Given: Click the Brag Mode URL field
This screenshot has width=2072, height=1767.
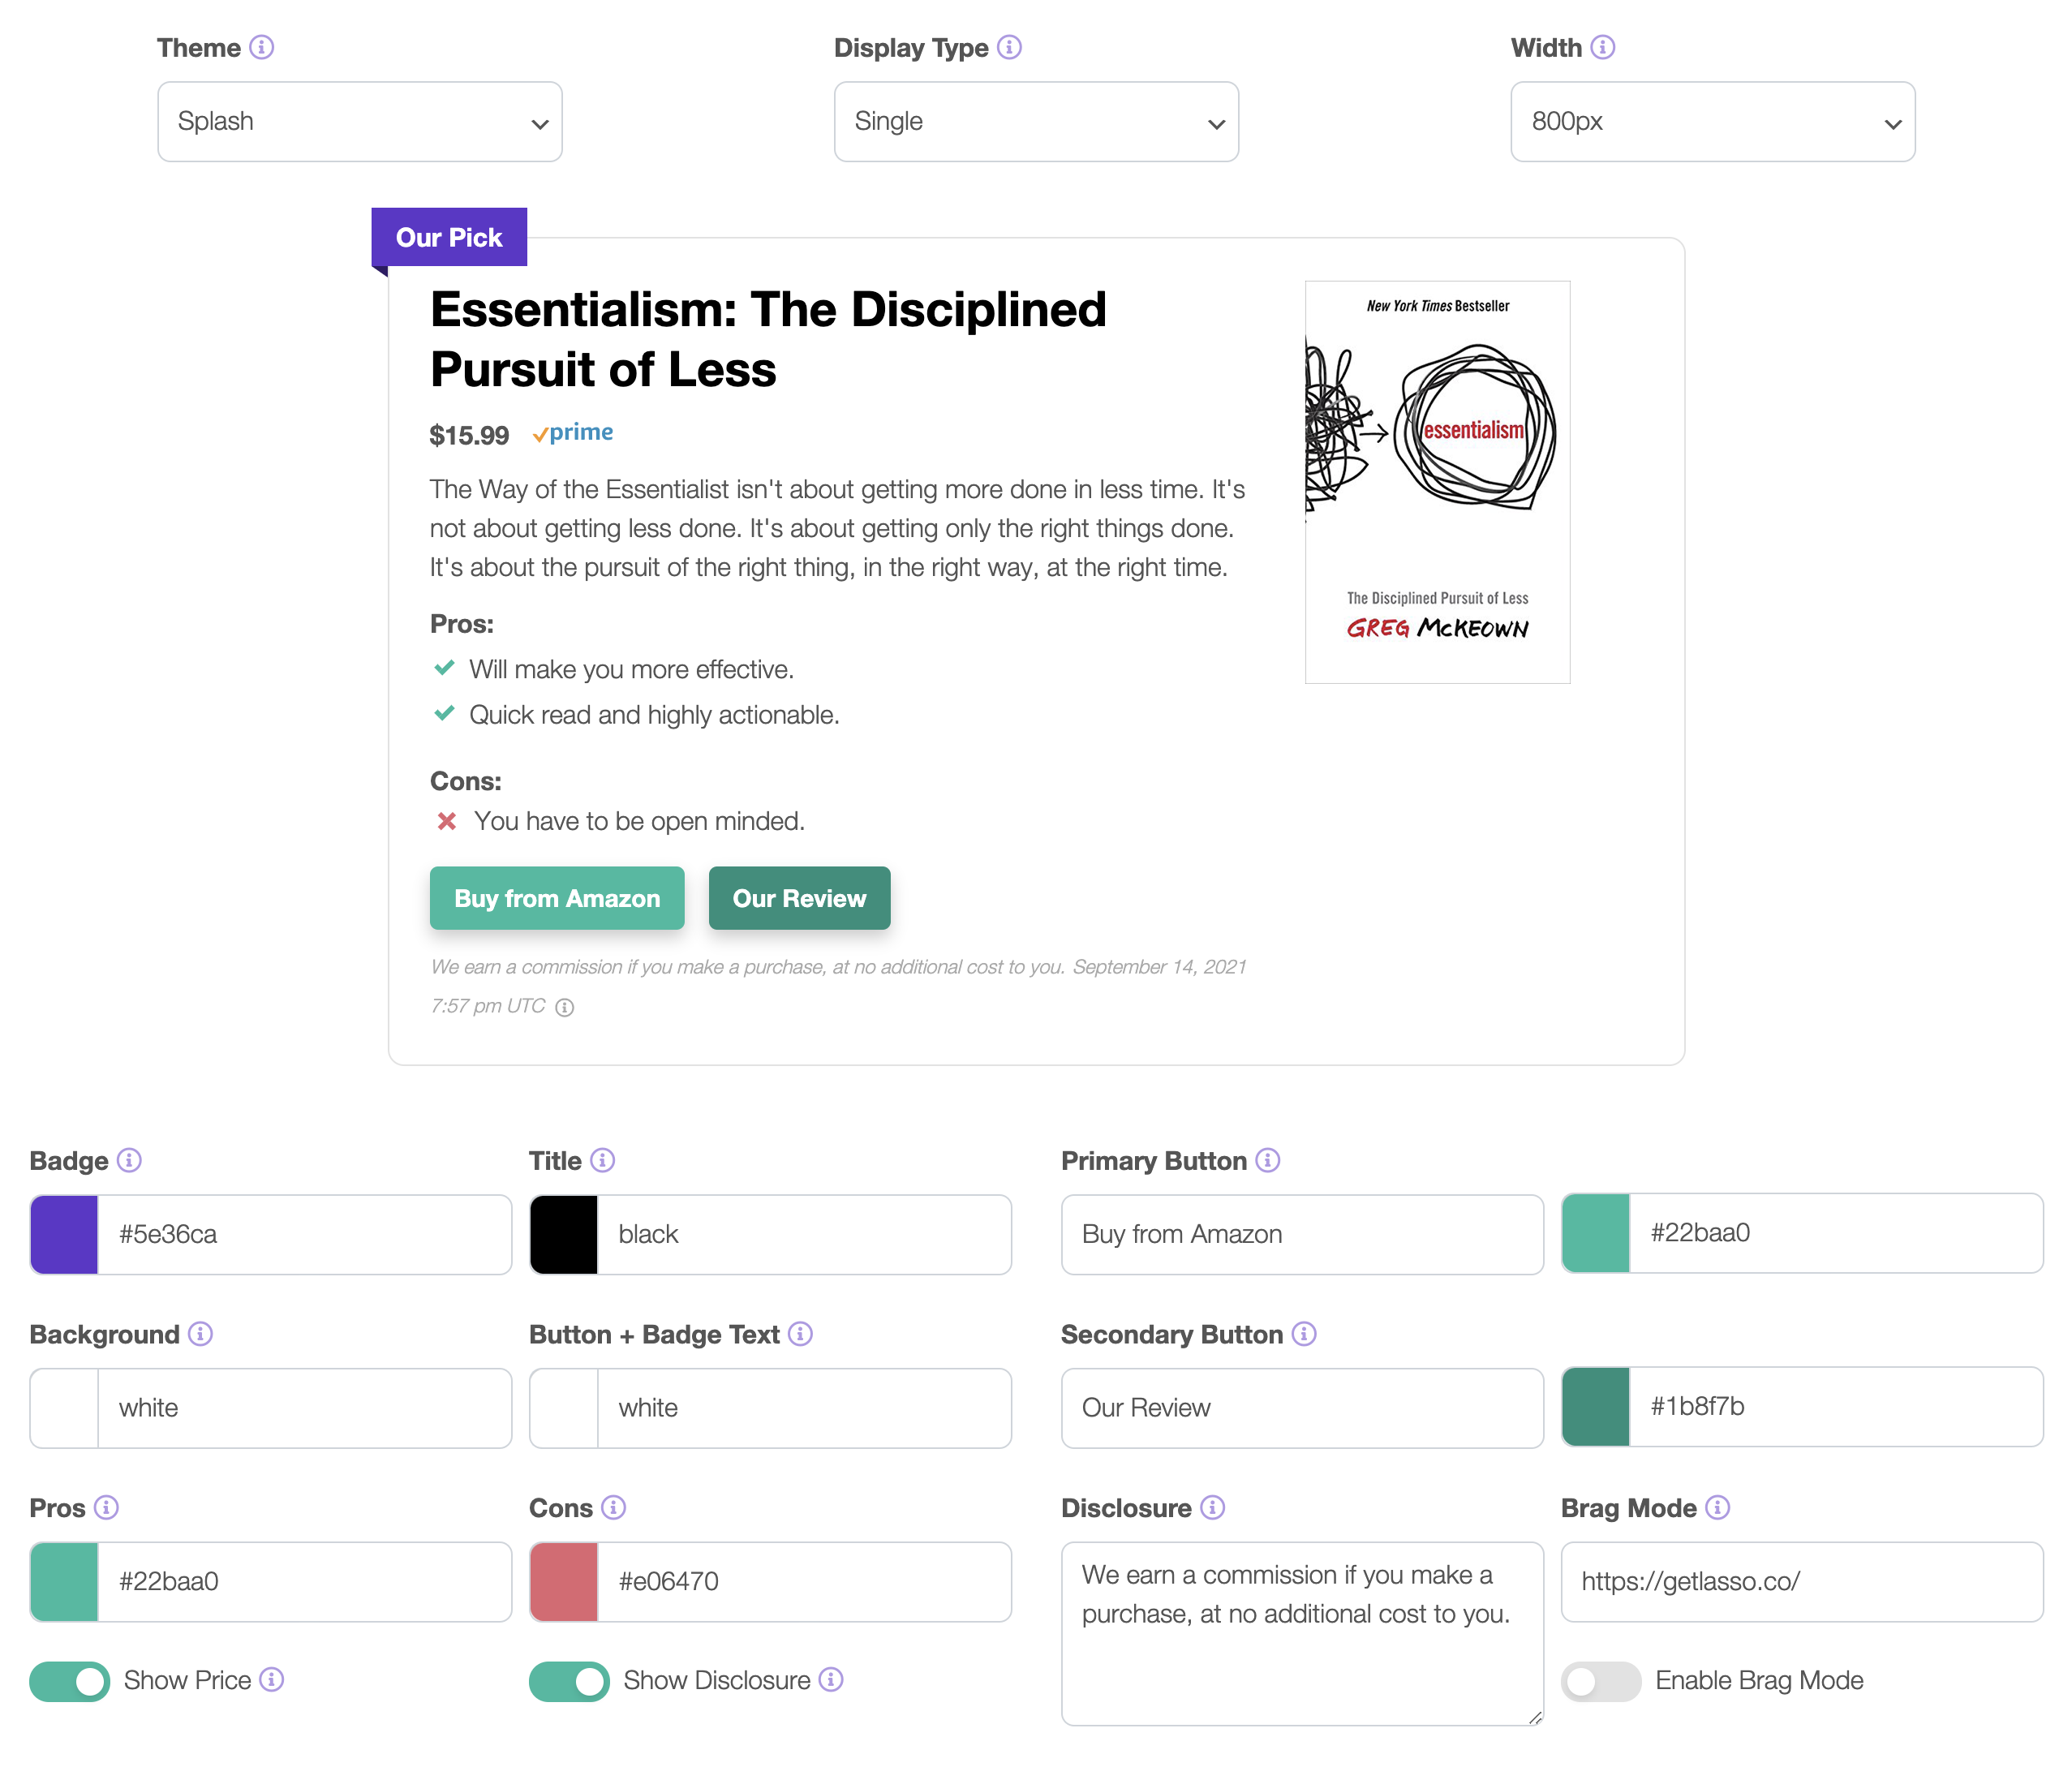Looking at the screenshot, I should (1802, 1582).
